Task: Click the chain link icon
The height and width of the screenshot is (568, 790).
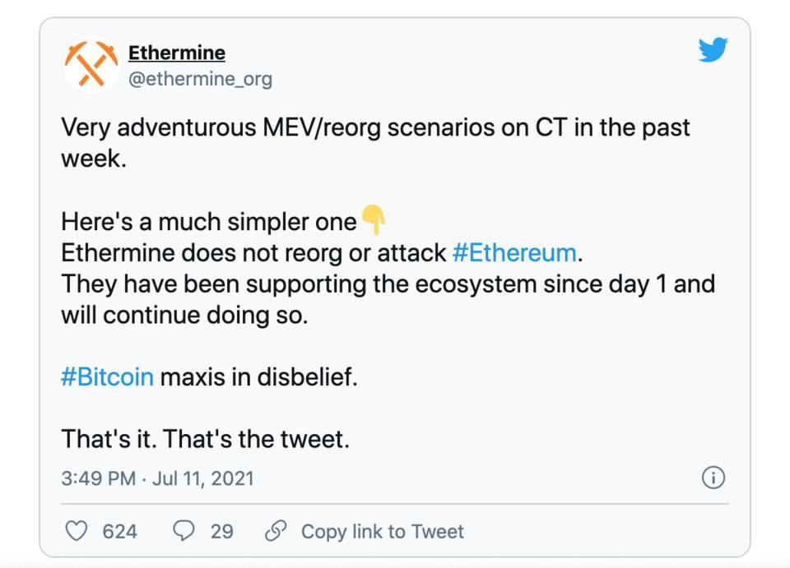Action: point(276,531)
